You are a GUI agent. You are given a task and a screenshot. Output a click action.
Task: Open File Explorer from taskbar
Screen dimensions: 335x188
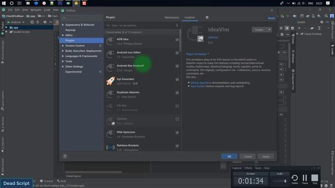click(x=28, y=3)
